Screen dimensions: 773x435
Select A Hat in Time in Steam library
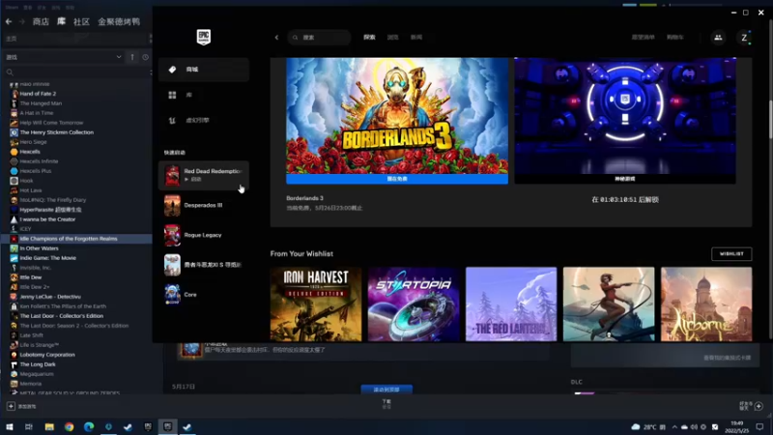[37, 113]
